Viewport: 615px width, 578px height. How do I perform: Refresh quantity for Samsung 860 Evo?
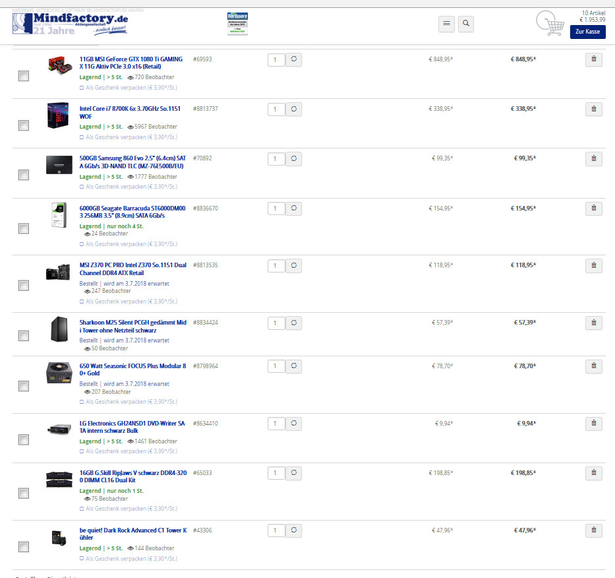[x=294, y=158]
